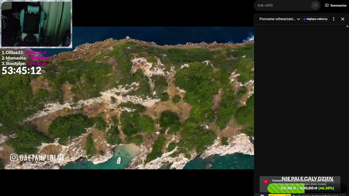Click the webcam overlay showing the gaming chair

[x=36, y=24]
